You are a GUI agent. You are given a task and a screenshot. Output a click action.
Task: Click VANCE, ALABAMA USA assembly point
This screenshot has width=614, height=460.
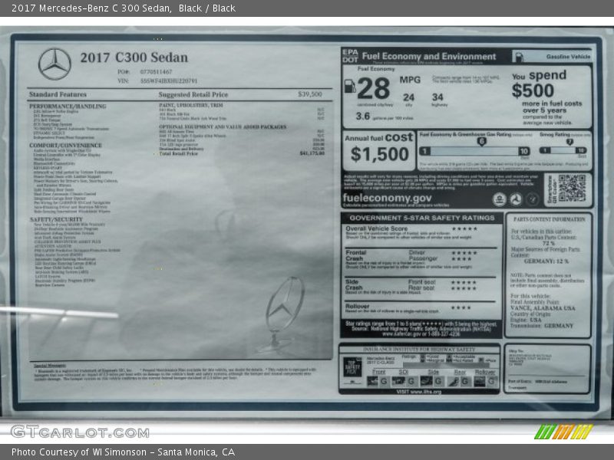click(x=543, y=308)
